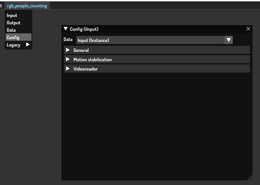Viewport: 260px width, 185px height.
Task: Open the Input (Instance) dropdown
Action: tap(151, 40)
